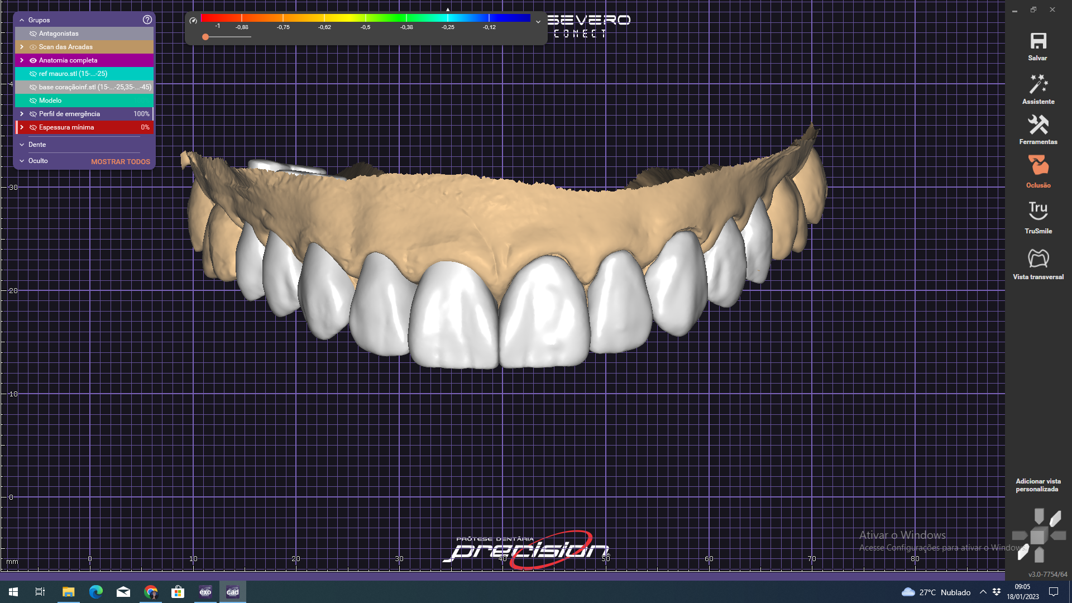Viewport: 1072px width, 603px height.
Task: Open the Assistente wizard
Action: pyautogui.click(x=1038, y=85)
